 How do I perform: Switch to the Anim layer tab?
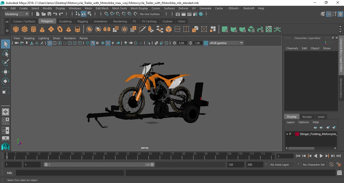(x=321, y=117)
